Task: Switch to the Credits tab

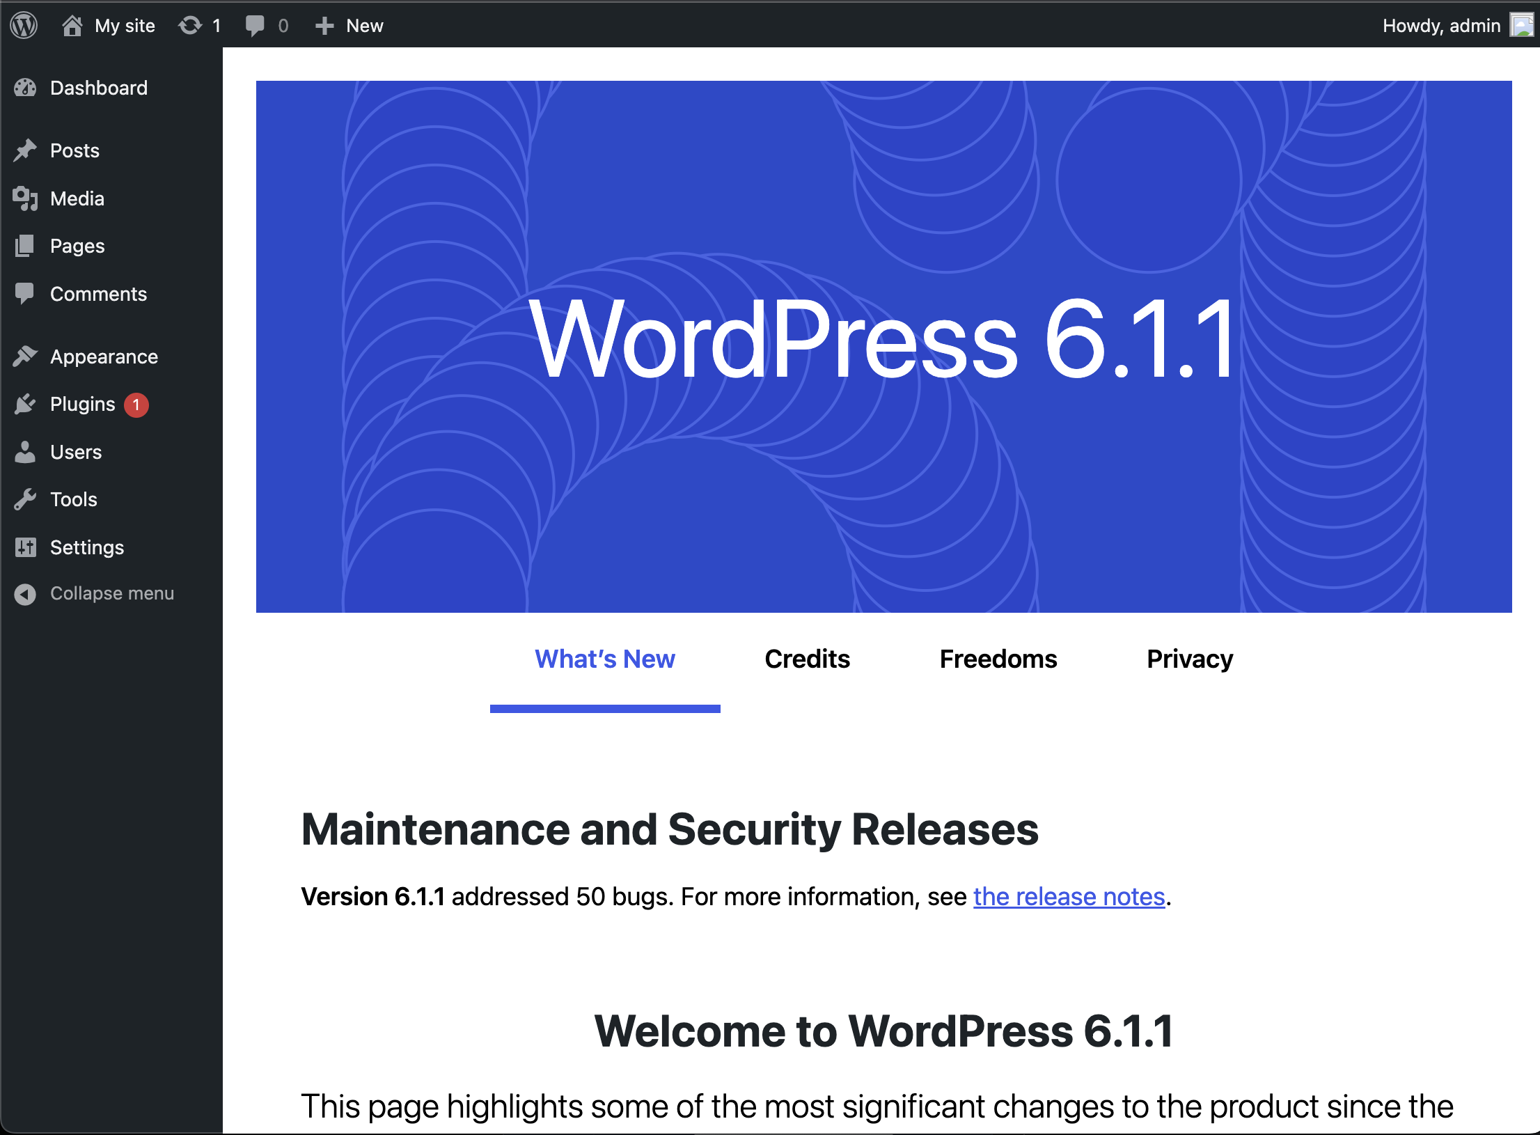Action: (807, 659)
